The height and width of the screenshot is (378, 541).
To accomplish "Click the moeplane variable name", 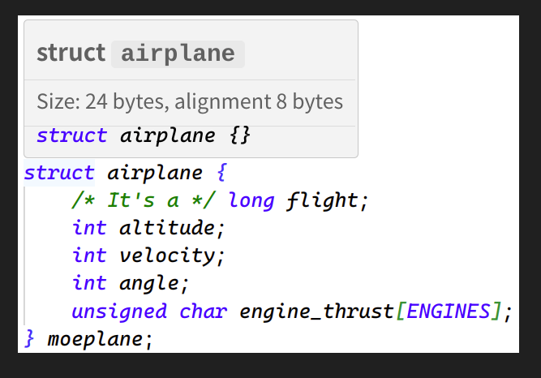I will click(95, 337).
